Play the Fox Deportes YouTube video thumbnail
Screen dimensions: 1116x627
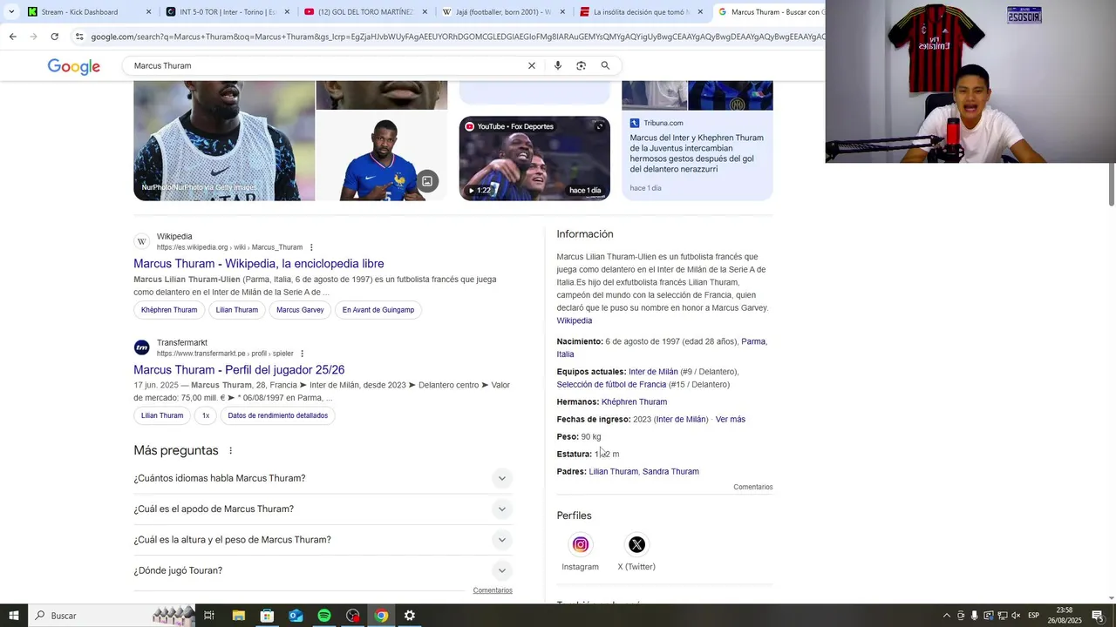pos(534,158)
